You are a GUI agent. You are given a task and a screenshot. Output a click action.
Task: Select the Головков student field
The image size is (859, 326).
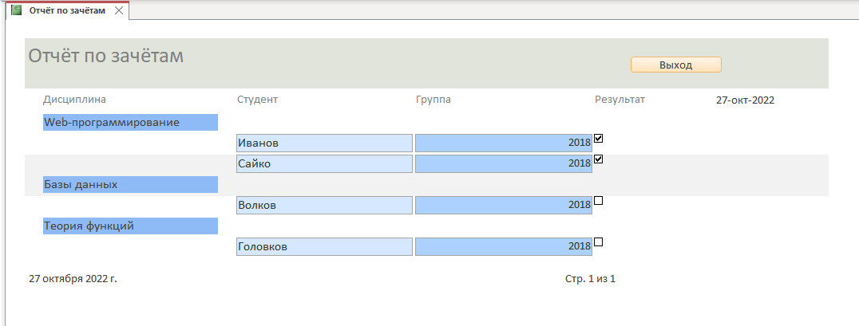[324, 246]
